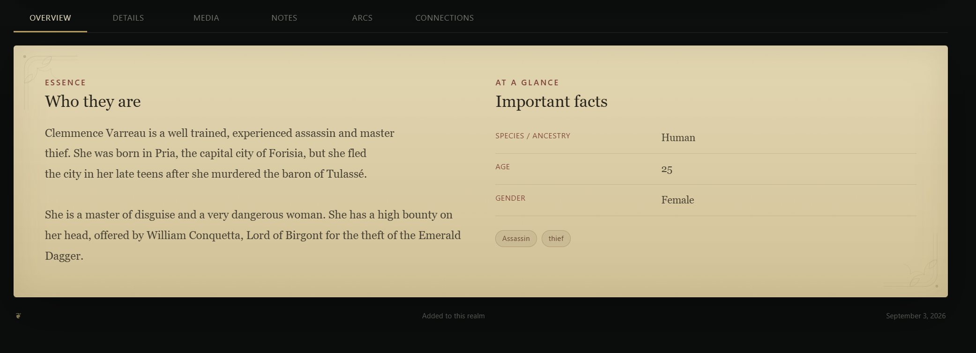Click the "Important facts" heading

pos(551,101)
